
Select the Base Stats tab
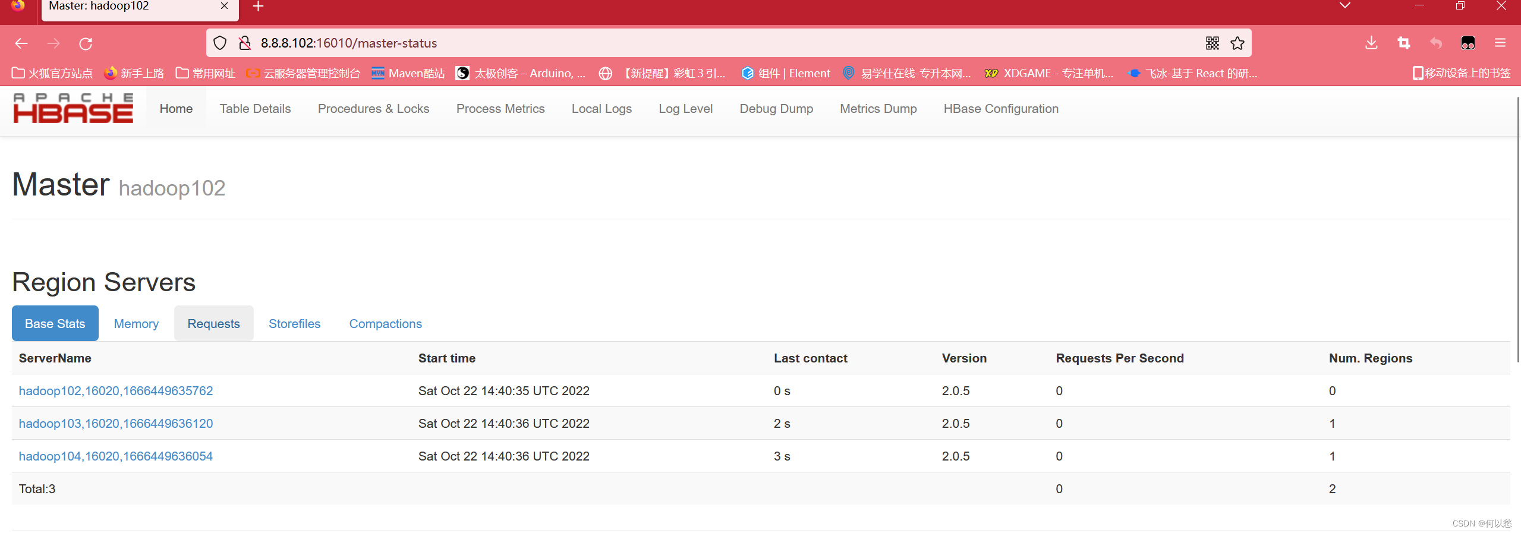pos(55,324)
